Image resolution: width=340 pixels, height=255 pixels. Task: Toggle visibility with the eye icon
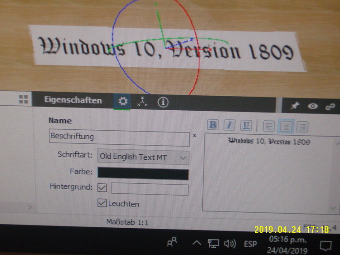pyautogui.click(x=313, y=106)
